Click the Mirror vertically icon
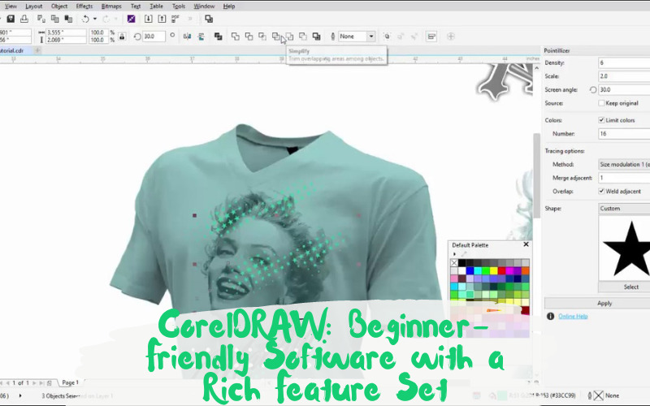Screen dimensions: 650x406 pos(201,37)
